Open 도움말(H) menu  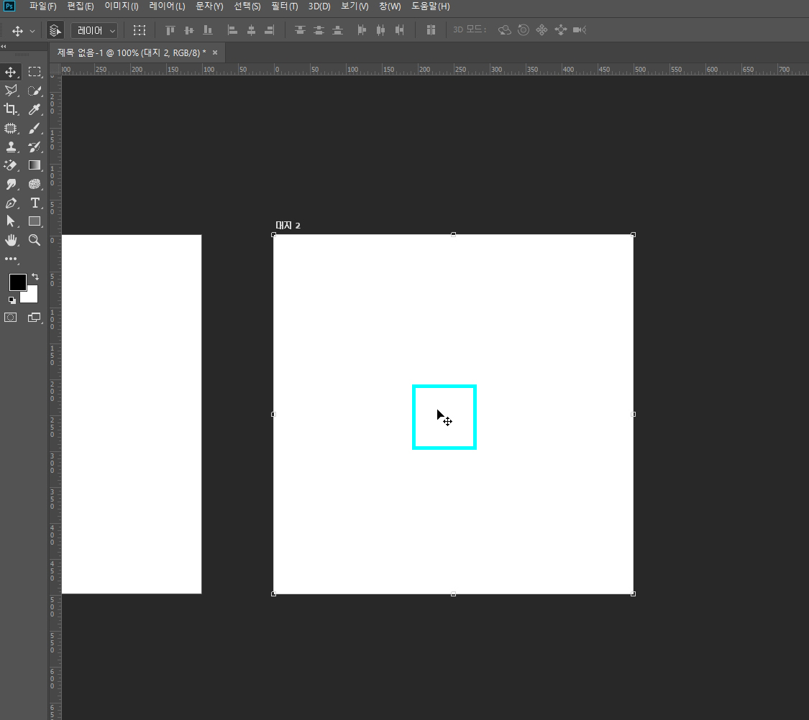point(431,6)
